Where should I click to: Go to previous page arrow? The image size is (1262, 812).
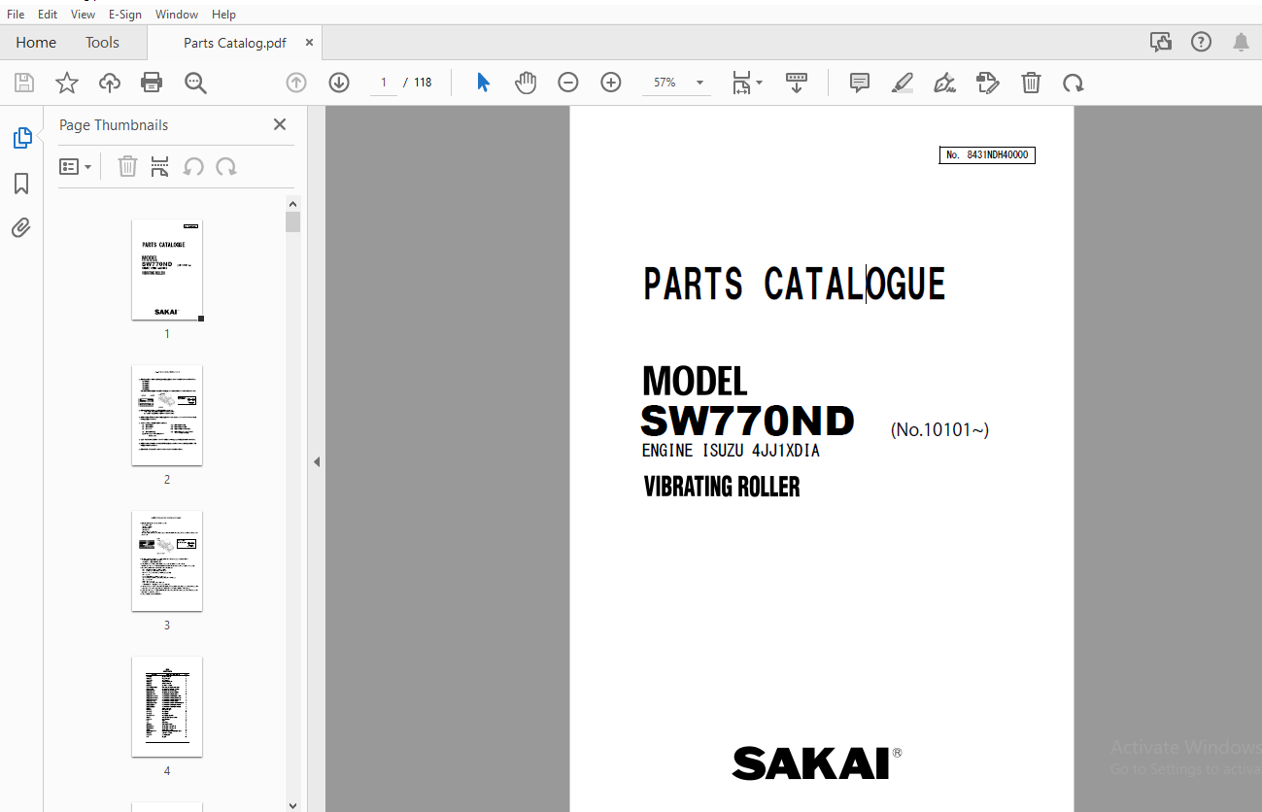(296, 83)
